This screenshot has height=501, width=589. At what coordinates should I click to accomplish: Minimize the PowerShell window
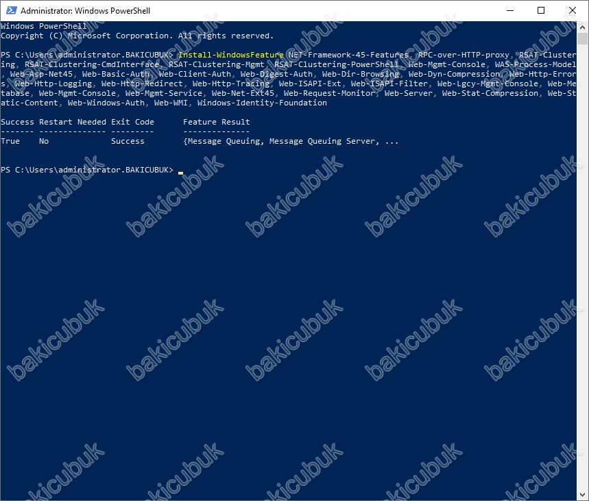(509, 10)
